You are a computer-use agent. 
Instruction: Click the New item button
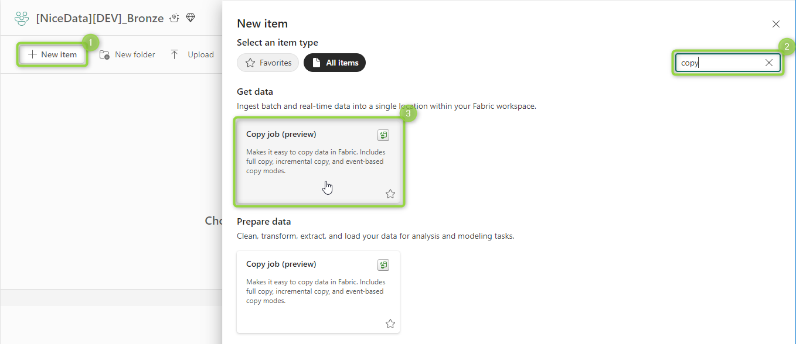click(52, 54)
